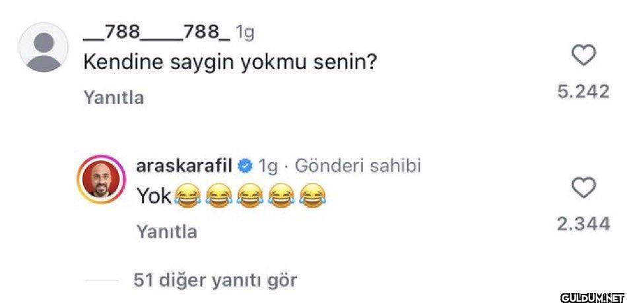Expand '51 diğer yanıtı gör' replies
This screenshot has height=303, width=627.
(215, 280)
